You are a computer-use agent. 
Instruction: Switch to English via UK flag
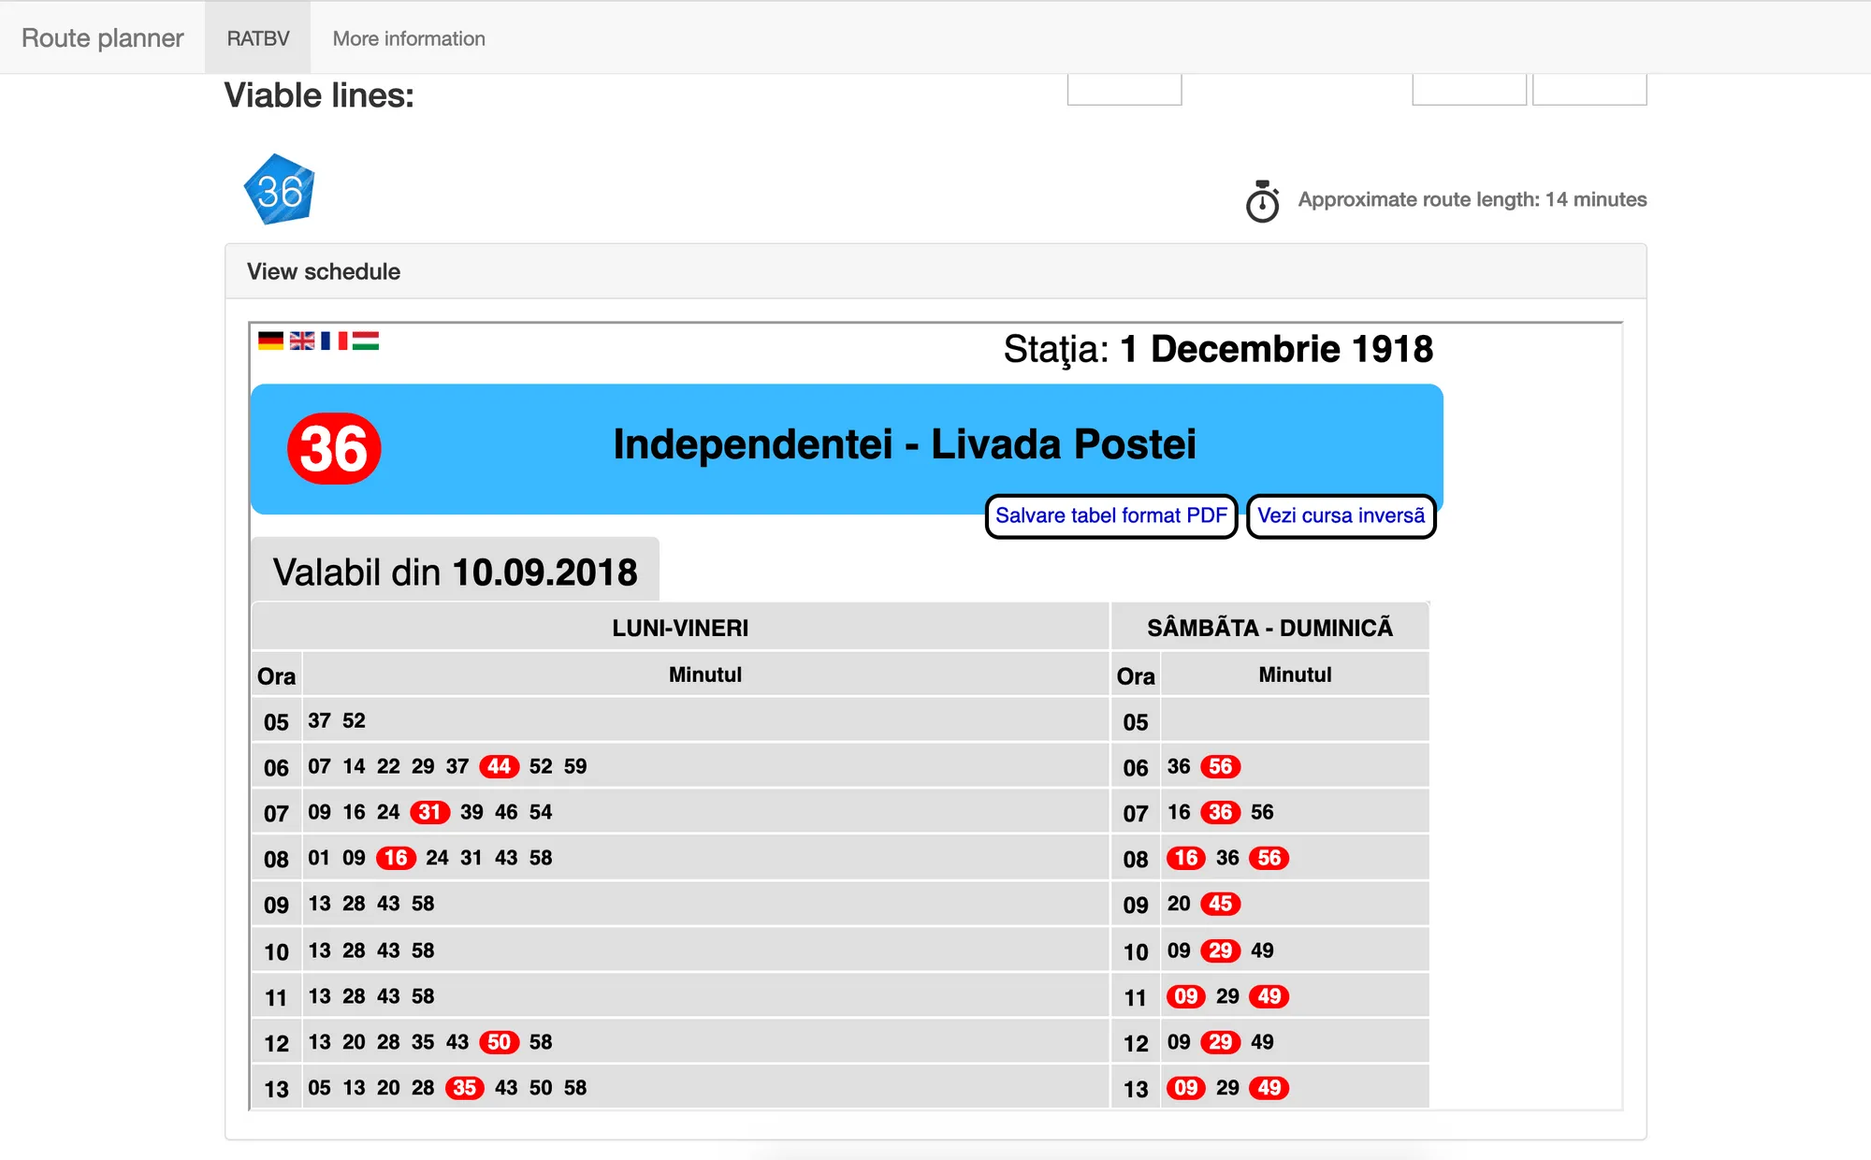tap(302, 341)
